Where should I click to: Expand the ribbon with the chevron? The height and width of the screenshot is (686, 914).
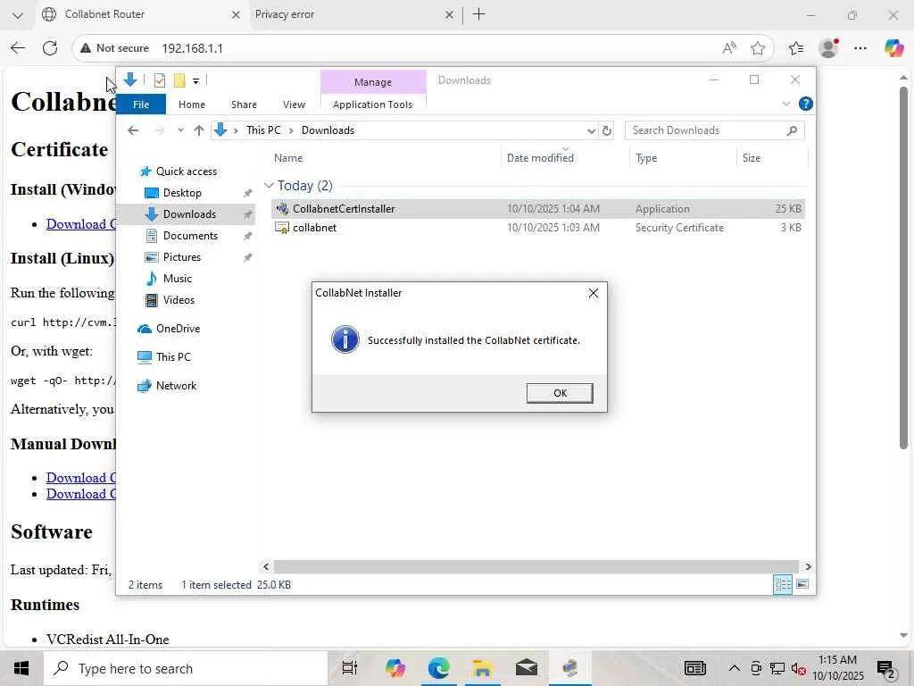click(x=785, y=104)
